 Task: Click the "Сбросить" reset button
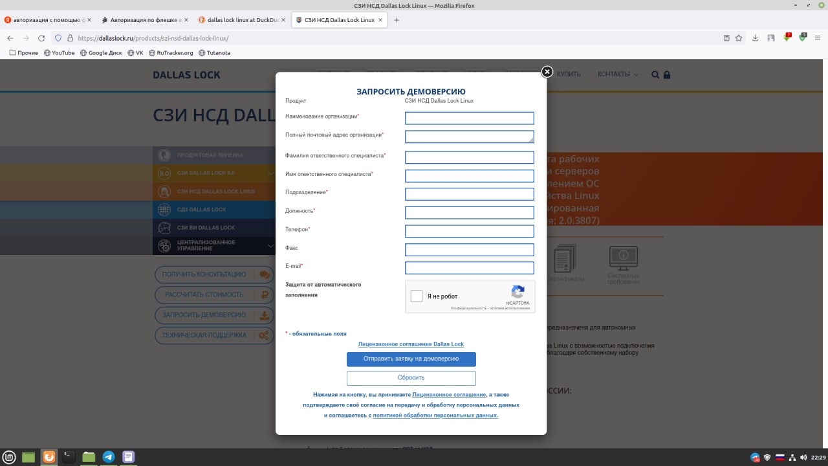tap(411, 378)
